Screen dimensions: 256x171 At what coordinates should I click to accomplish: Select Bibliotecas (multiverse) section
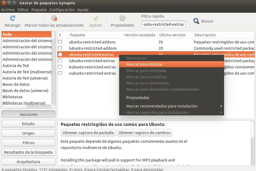click(27, 103)
